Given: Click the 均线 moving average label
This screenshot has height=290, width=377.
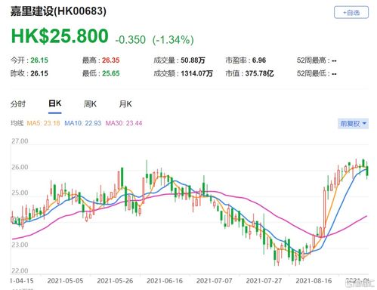Looking at the screenshot, I should click(x=17, y=123).
